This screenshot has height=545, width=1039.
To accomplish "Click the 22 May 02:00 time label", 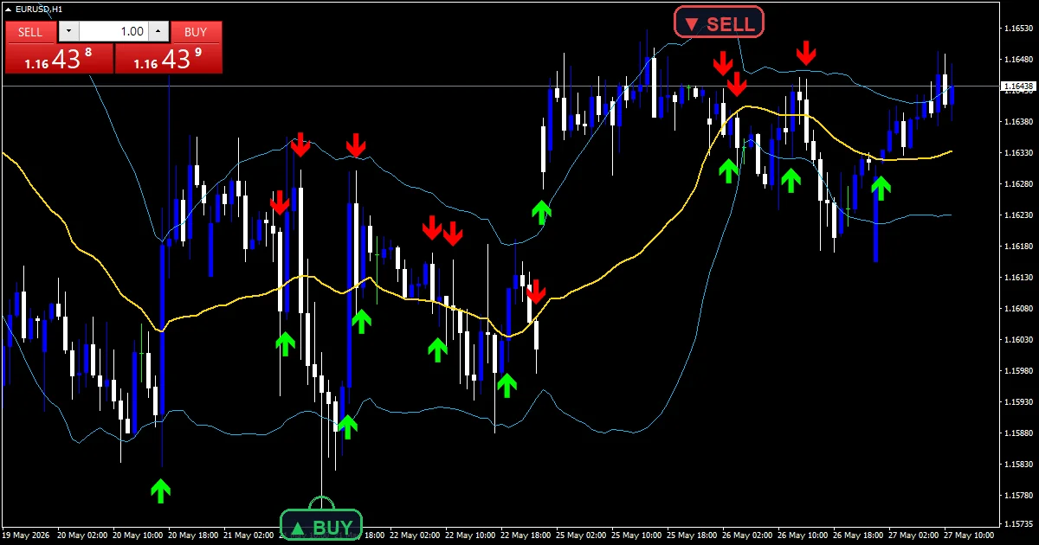I will coord(416,535).
